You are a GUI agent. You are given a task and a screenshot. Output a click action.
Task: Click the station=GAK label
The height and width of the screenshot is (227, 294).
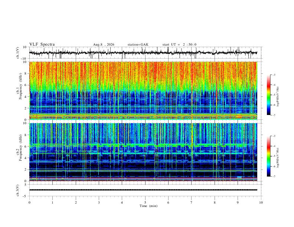pos(138,45)
